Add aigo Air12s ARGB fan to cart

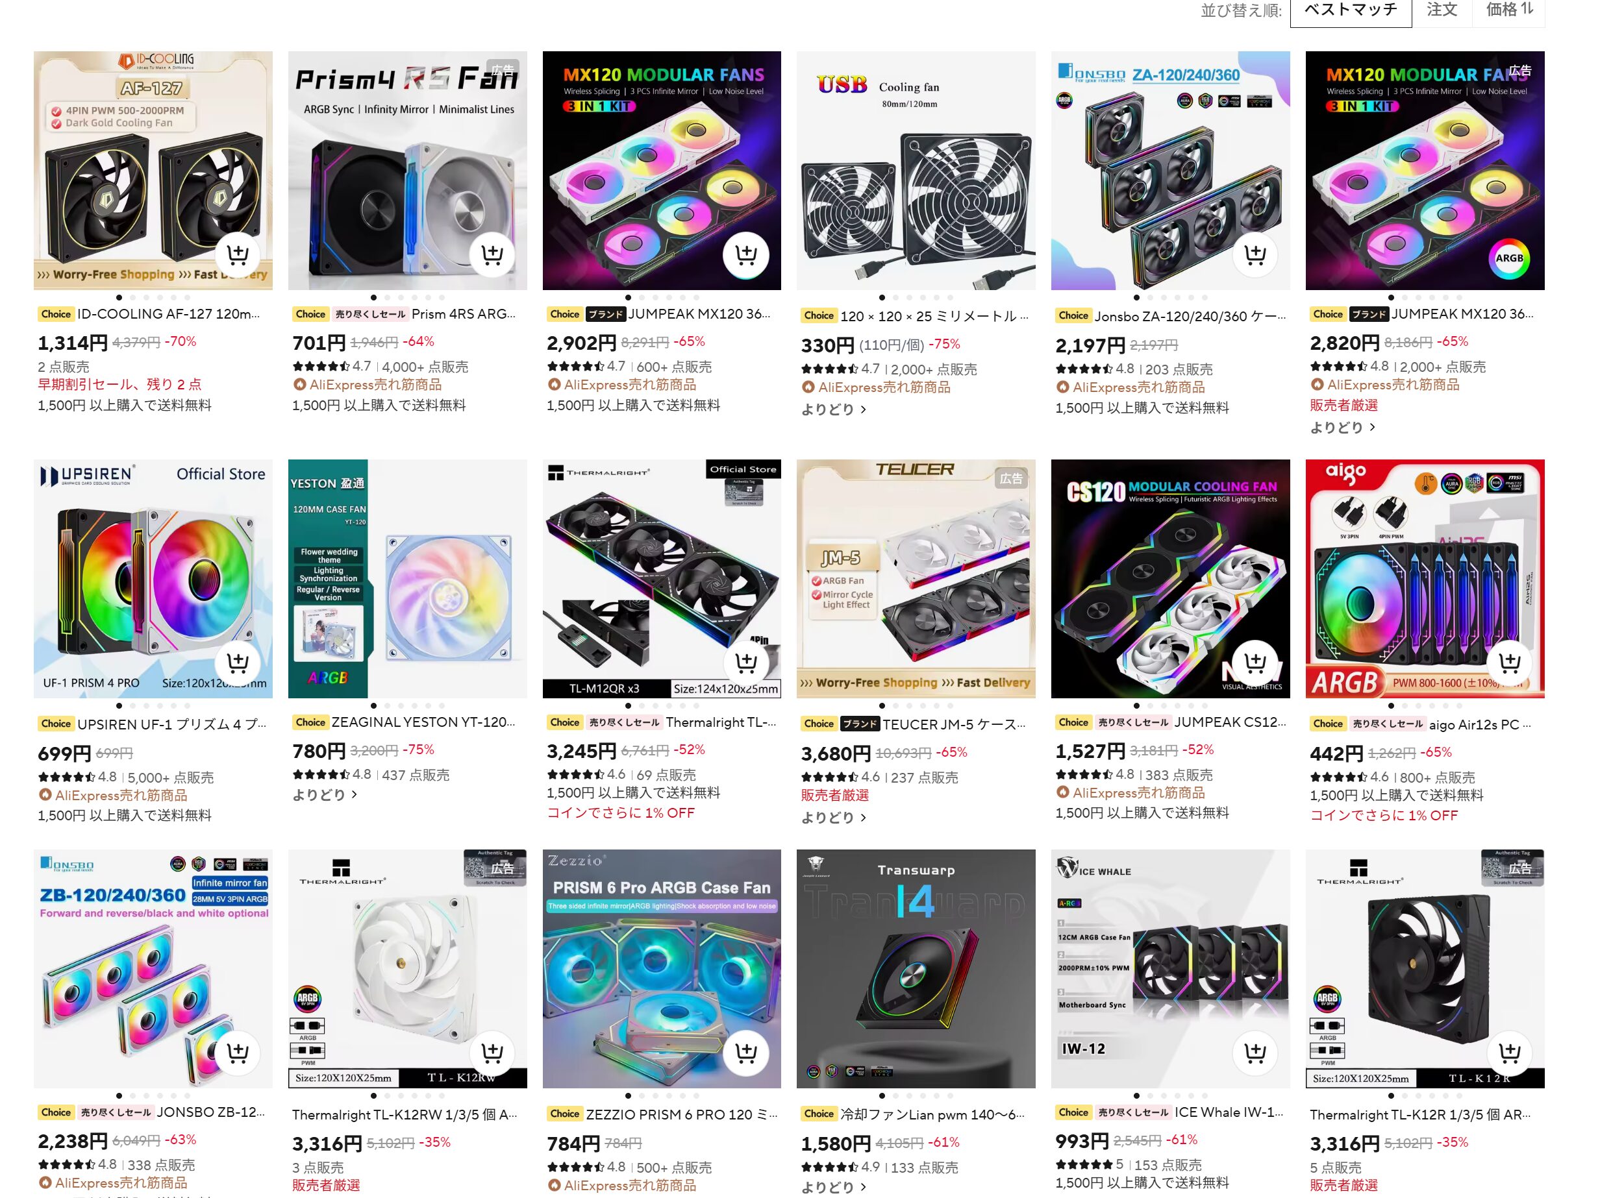tap(1509, 662)
